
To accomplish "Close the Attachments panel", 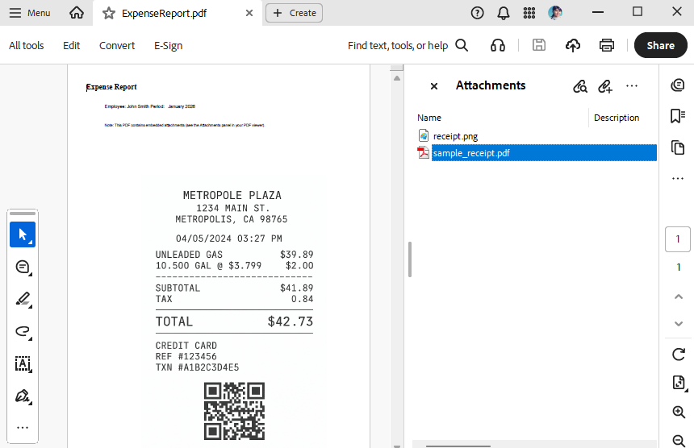I will [434, 86].
